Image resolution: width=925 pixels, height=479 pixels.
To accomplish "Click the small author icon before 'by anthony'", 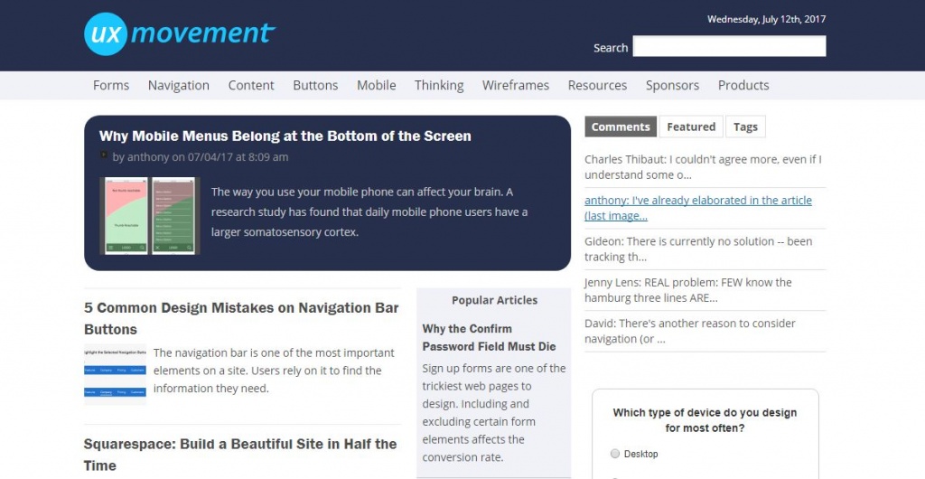I will click(x=104, y=156).
